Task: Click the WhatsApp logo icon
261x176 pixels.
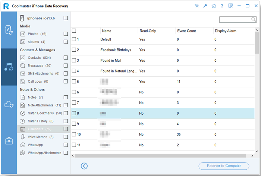Action: pyautogui.click(x=22, y=145)
